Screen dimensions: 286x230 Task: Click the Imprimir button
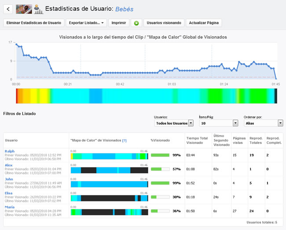(x=119, y=23)
